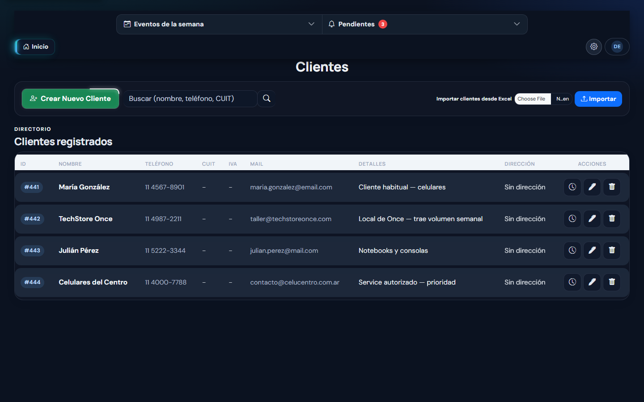Delete Celulares del Centro client
The height and width of the screenshot is (402, 644).
612,282
